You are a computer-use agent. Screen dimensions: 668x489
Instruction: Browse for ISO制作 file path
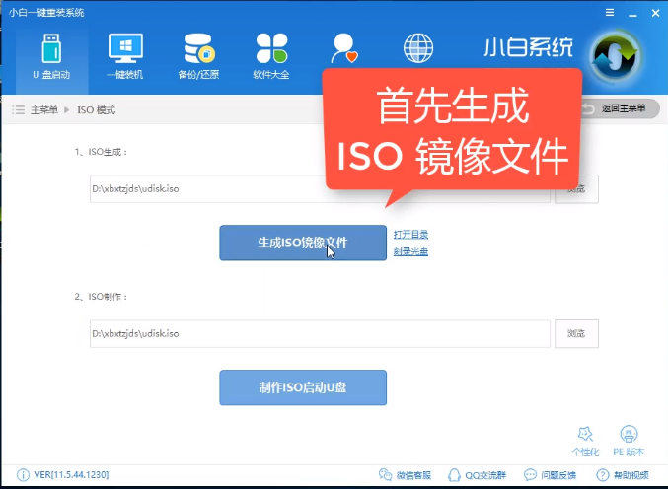pos(576,334)
